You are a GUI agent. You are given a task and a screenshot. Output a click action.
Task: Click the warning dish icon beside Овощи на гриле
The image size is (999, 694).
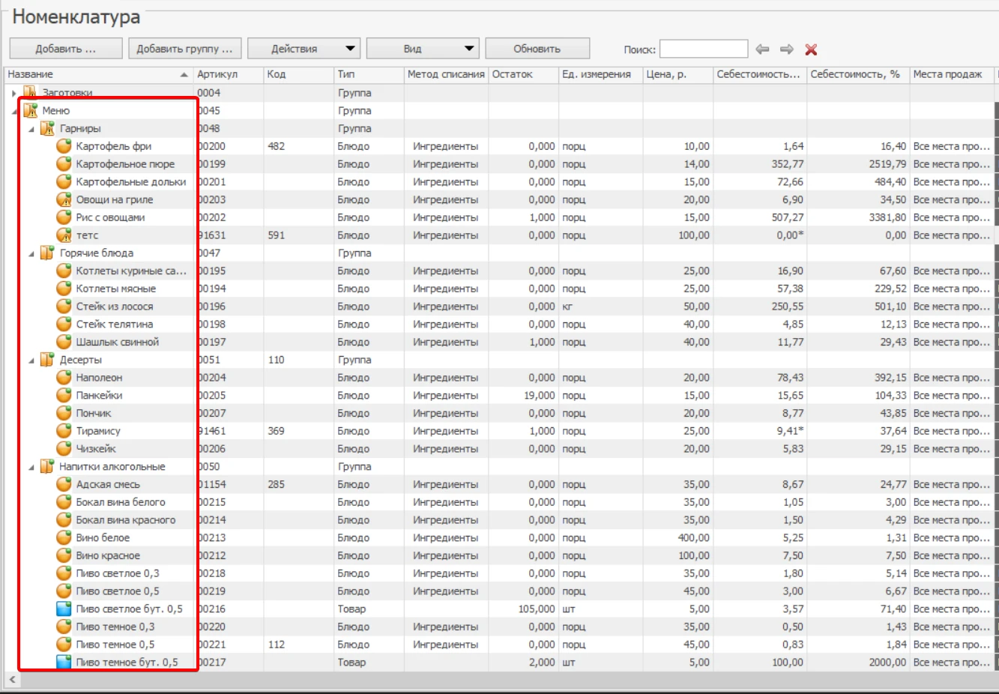(64, 199)
